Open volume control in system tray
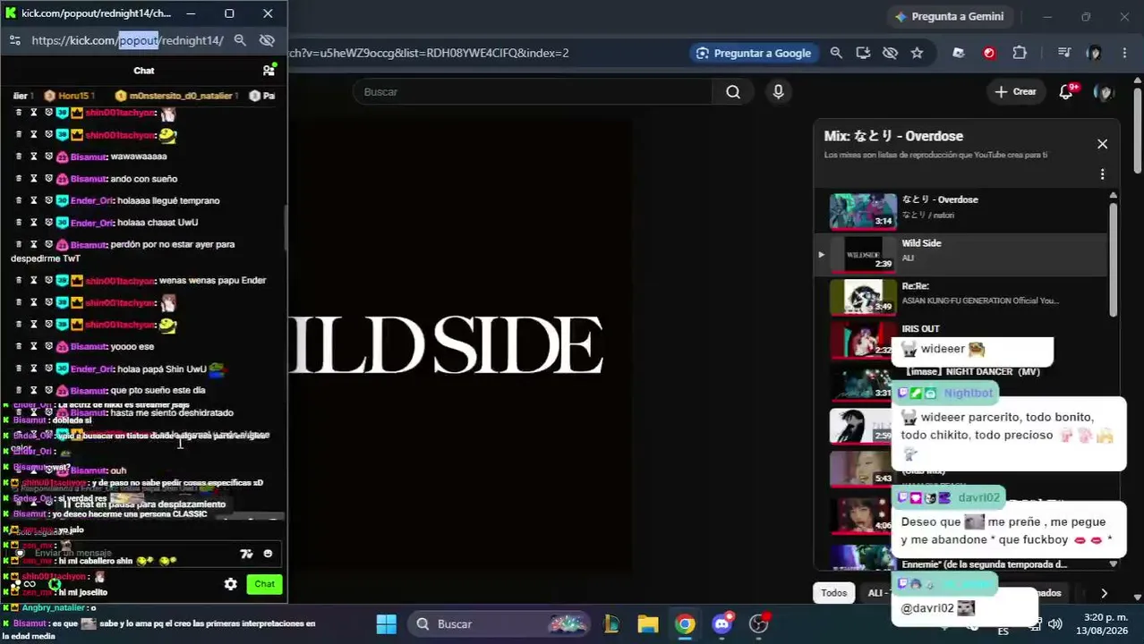Viewport: 1144px width, 644px height. click(x=1055, y=624)
